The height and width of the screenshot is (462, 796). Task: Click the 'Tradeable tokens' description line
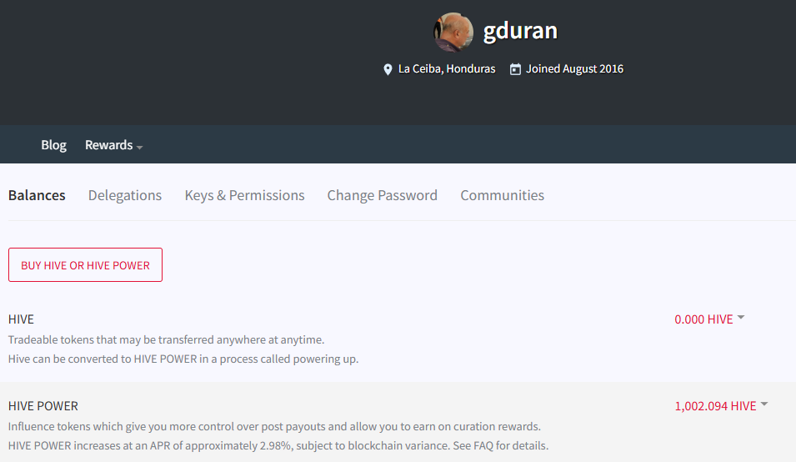point(166,339)
